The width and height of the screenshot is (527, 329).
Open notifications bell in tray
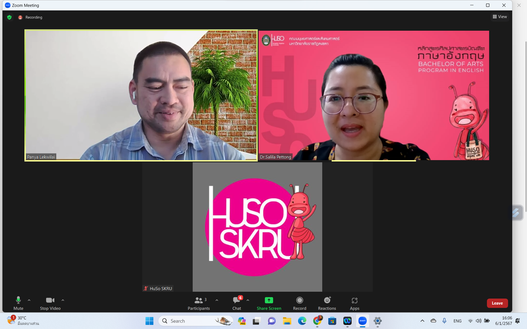click(x=518, y=321)
